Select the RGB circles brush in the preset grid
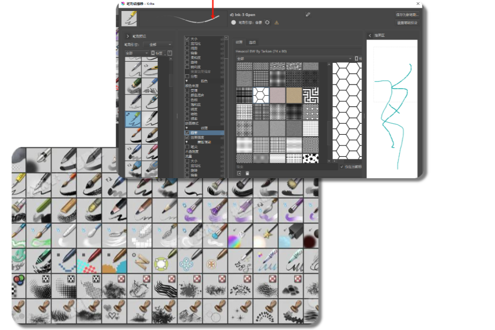Screen dimensions: 495x330 click(x=19, y=286)
